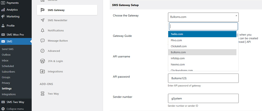262x111 pixels.
Task: Click the Collapse menu arrow icon
Action: click(3, 109)
